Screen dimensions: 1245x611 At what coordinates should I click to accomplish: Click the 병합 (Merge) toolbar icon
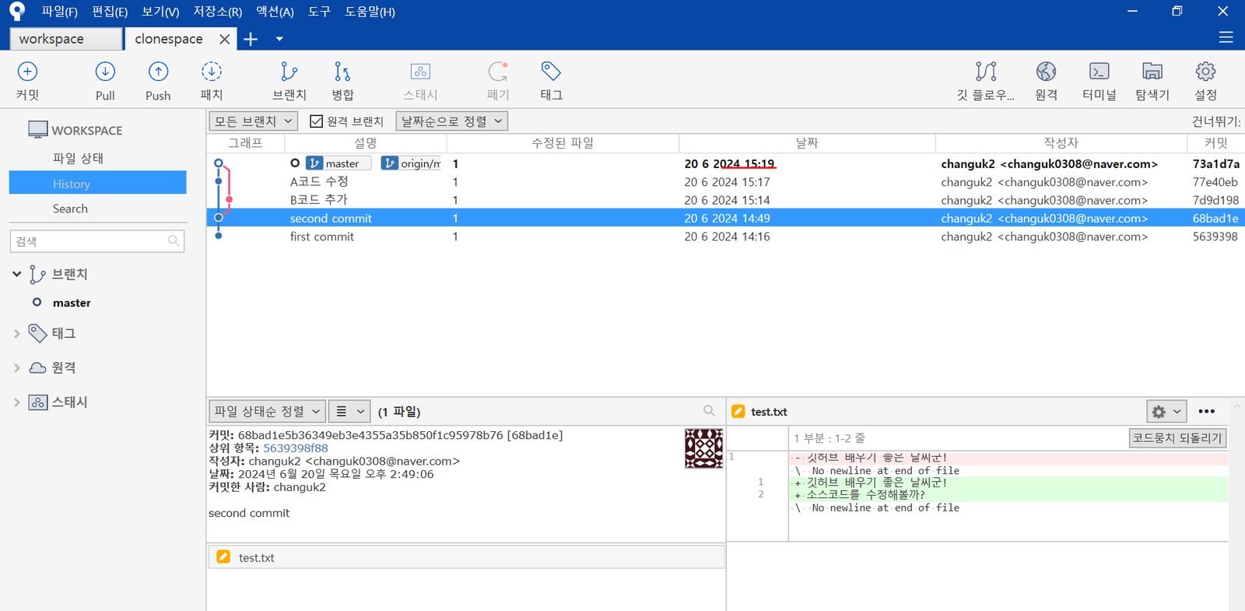342,72
